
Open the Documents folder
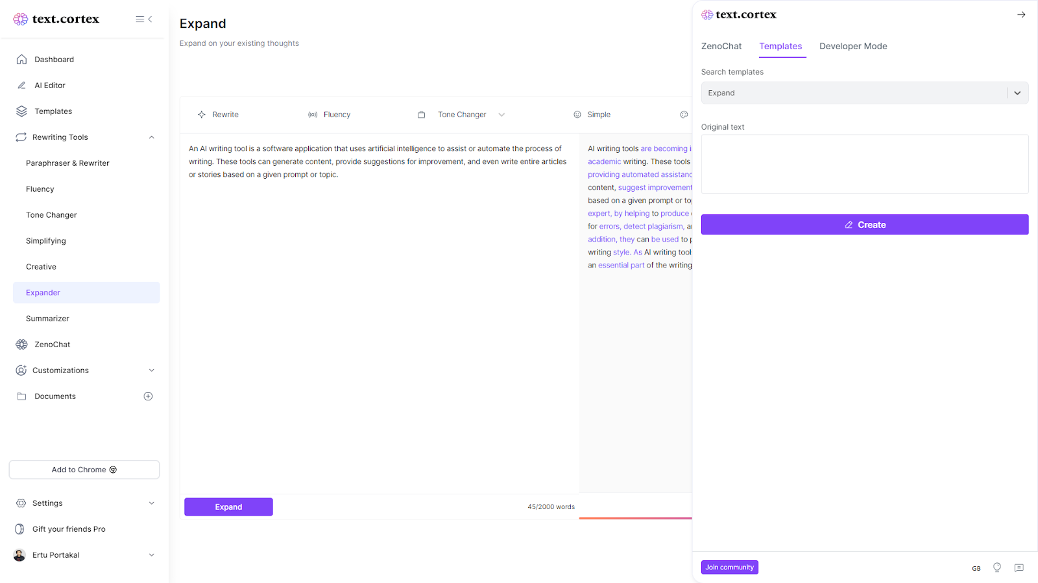[x=54, y=396]
